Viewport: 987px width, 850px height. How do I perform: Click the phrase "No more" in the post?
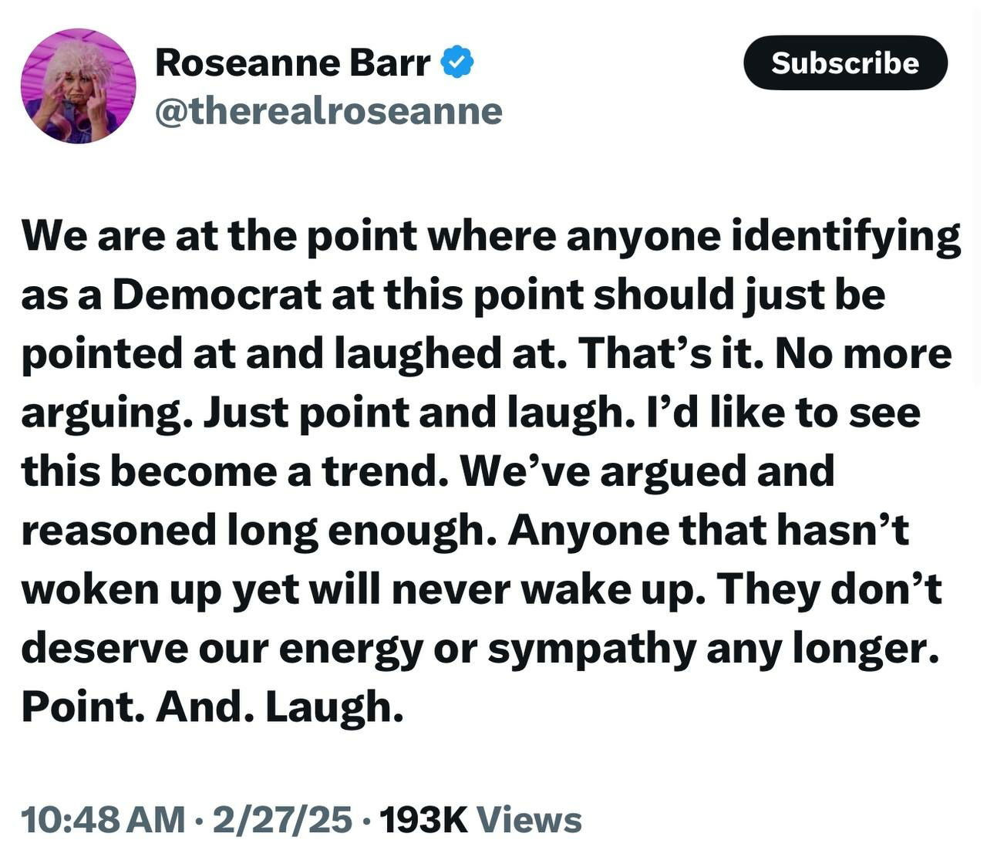[863, 353]
